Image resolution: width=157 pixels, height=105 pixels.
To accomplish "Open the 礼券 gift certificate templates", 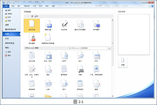I will click(x=48, y=85).
